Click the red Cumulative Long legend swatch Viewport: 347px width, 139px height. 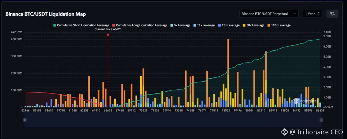113,25
